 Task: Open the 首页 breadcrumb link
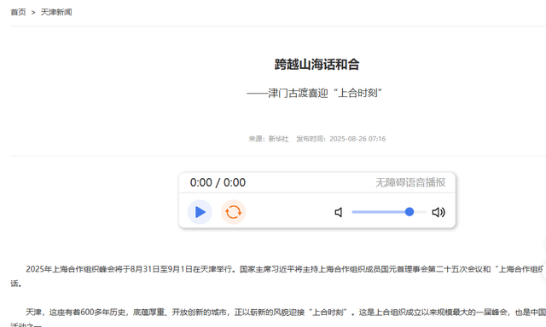pos(18,12)
